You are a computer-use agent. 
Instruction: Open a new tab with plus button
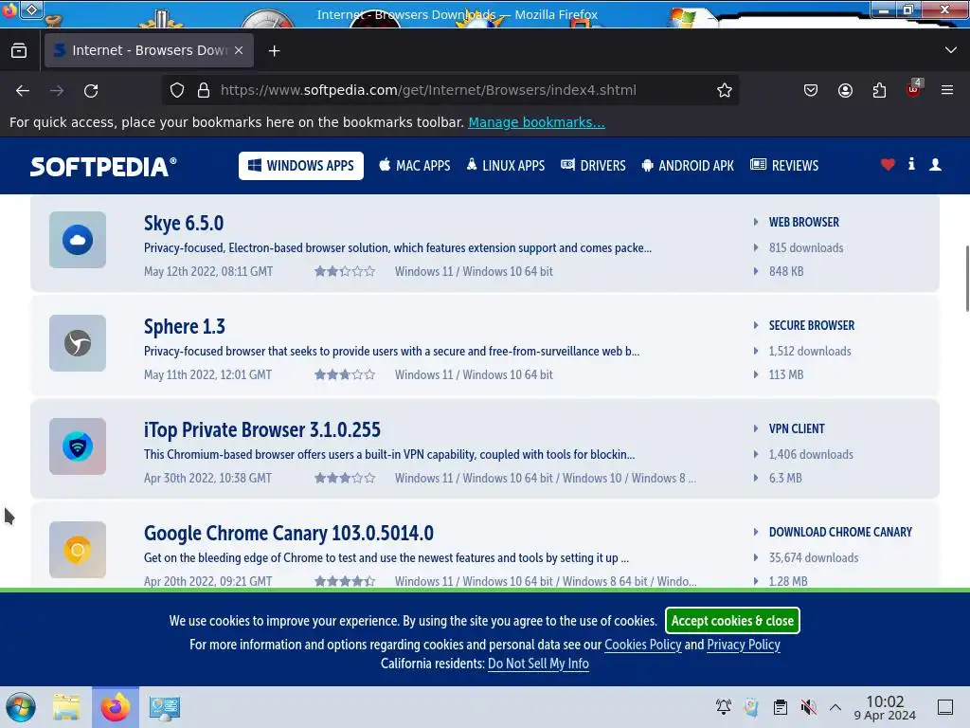pyautogui.click(x=274, y=51)
